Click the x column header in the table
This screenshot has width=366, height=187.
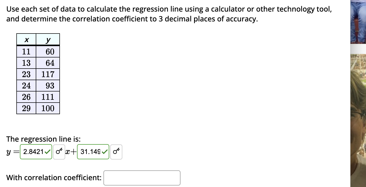[26, 40]
